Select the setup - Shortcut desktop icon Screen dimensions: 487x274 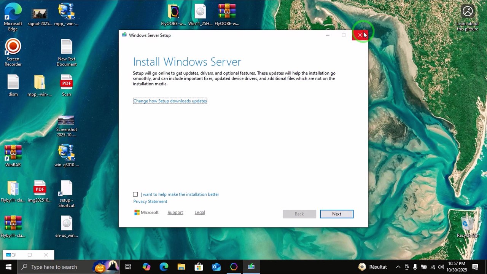[66, 194]
